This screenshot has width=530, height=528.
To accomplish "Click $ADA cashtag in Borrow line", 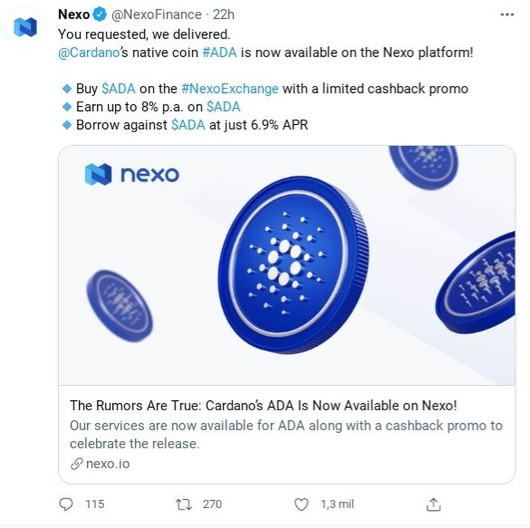I will click(188, 125).
